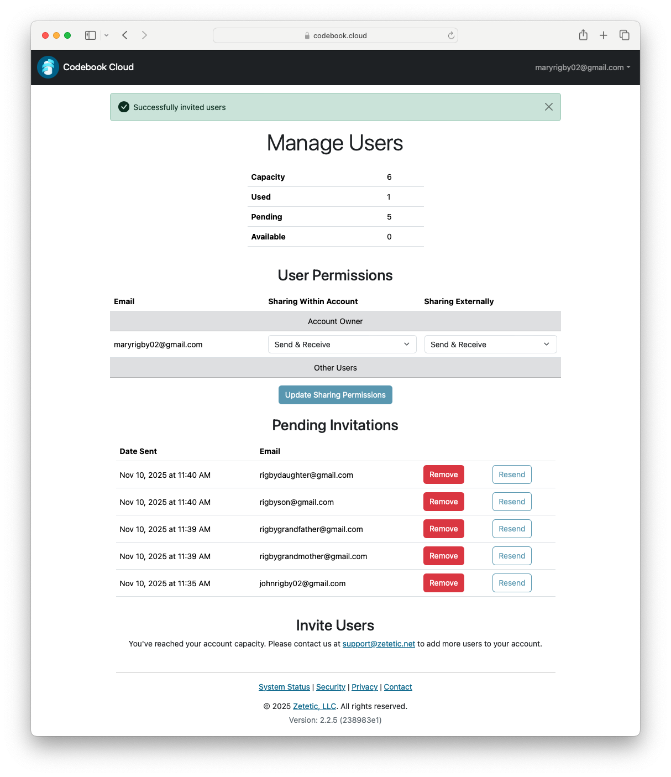
Task: Open the browser share icon
Action: (x=583, y=34)
